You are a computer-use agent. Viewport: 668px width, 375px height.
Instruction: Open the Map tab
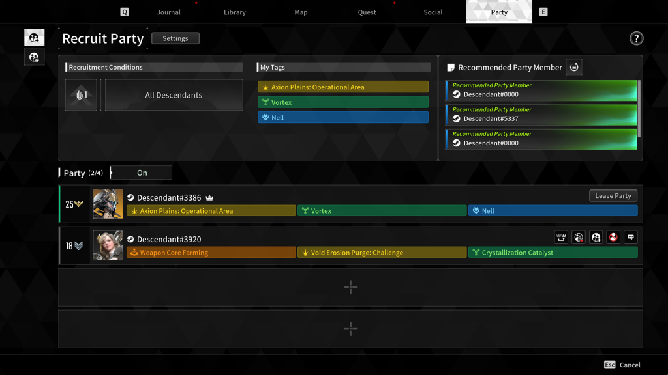click(301, 12)
